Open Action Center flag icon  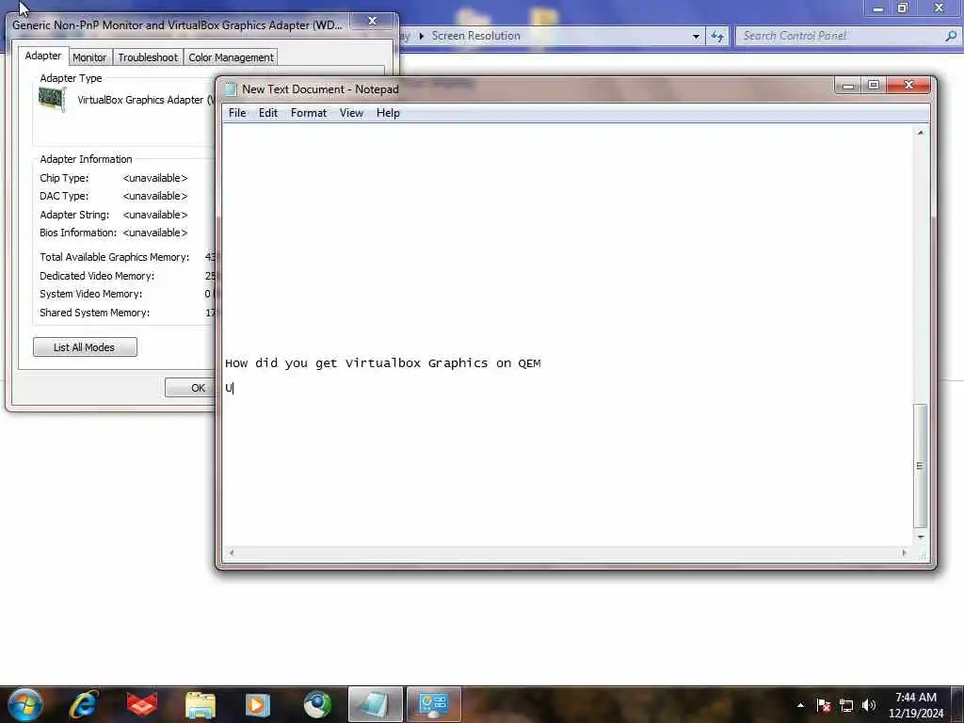coord(823,705)
